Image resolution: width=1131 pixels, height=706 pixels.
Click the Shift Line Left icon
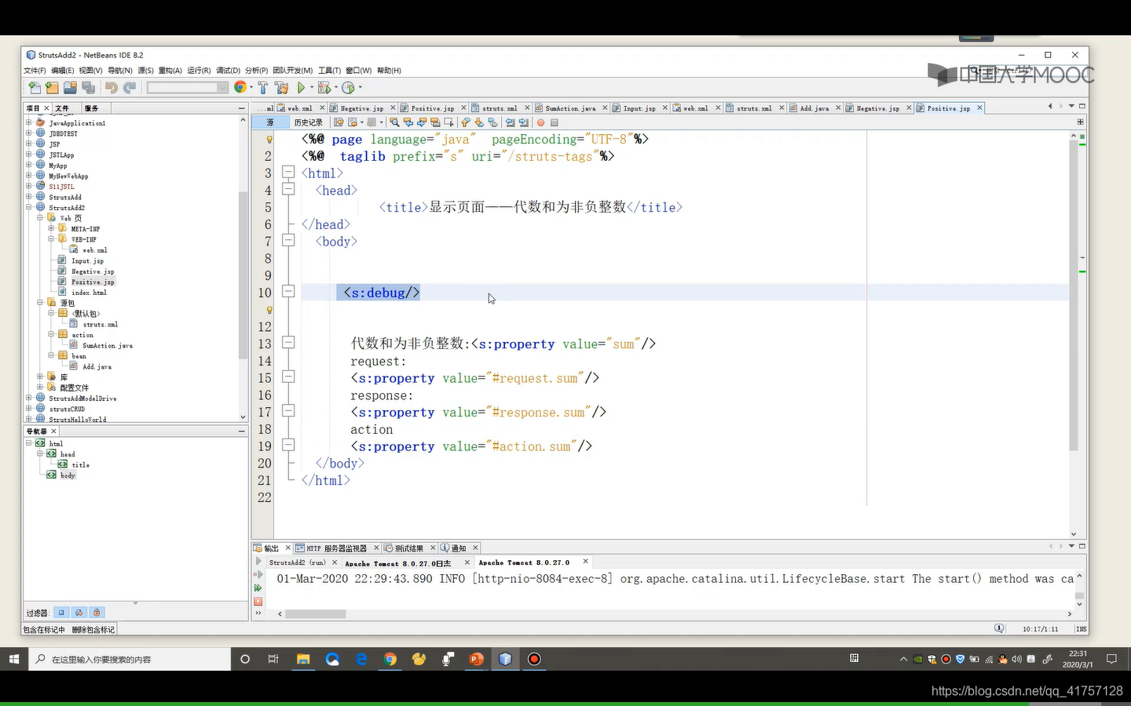point(510,122)
